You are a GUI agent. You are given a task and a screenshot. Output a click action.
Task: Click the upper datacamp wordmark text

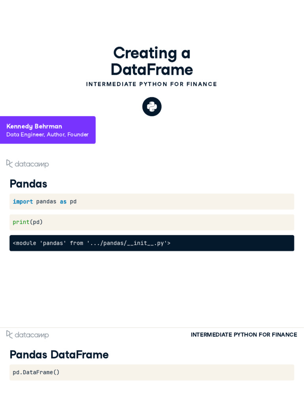(x=32, y=164)
